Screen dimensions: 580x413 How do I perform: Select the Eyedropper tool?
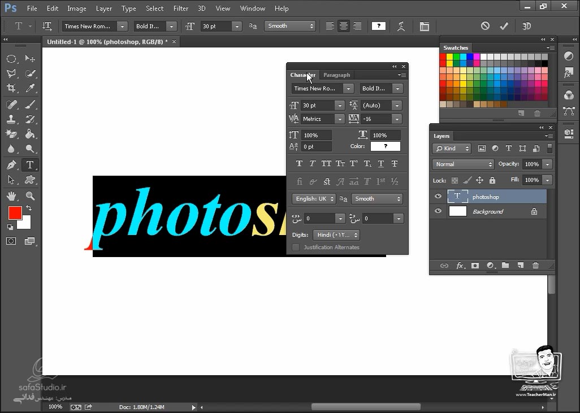pos(30,88)
